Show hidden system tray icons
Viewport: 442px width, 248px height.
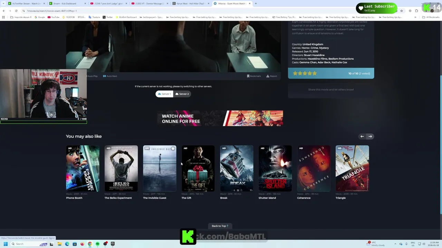(396, 244)
